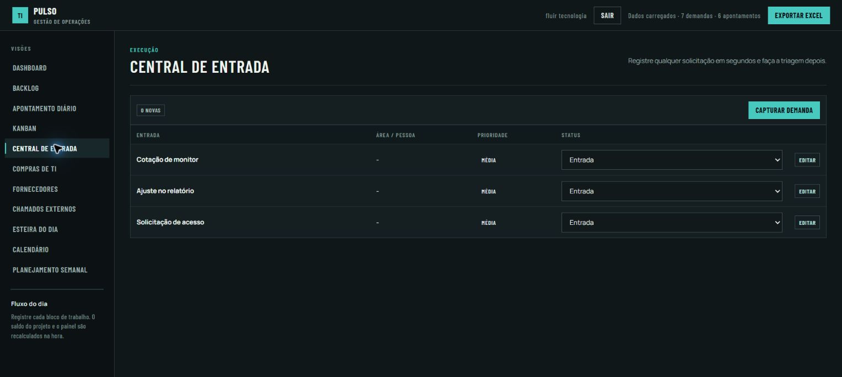Image resolution: width=842 pixels, height=377 pixels.
Task: Click the TI logo badge
Action: 20,15
